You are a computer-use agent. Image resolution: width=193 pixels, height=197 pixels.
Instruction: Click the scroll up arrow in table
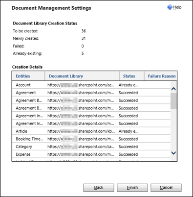173,89
